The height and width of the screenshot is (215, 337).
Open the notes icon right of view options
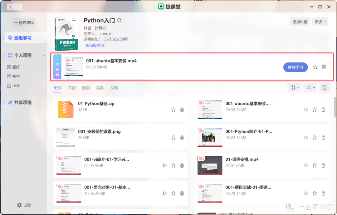(324, 87)
